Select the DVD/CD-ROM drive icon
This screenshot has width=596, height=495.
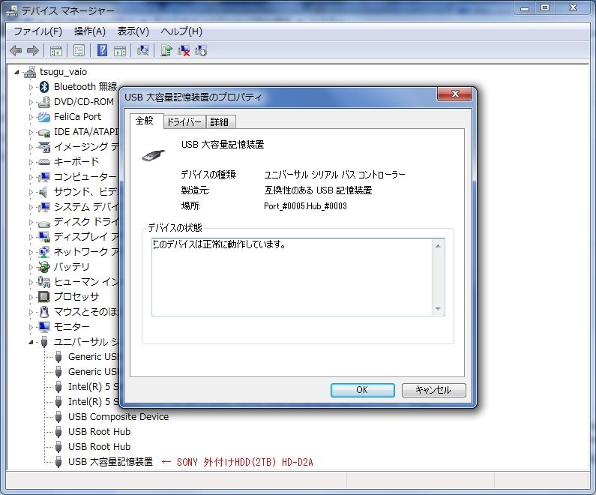tap(44, 101)
